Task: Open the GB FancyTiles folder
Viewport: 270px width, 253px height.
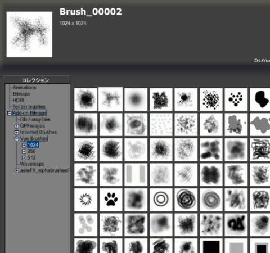Action: click(35, 119)
